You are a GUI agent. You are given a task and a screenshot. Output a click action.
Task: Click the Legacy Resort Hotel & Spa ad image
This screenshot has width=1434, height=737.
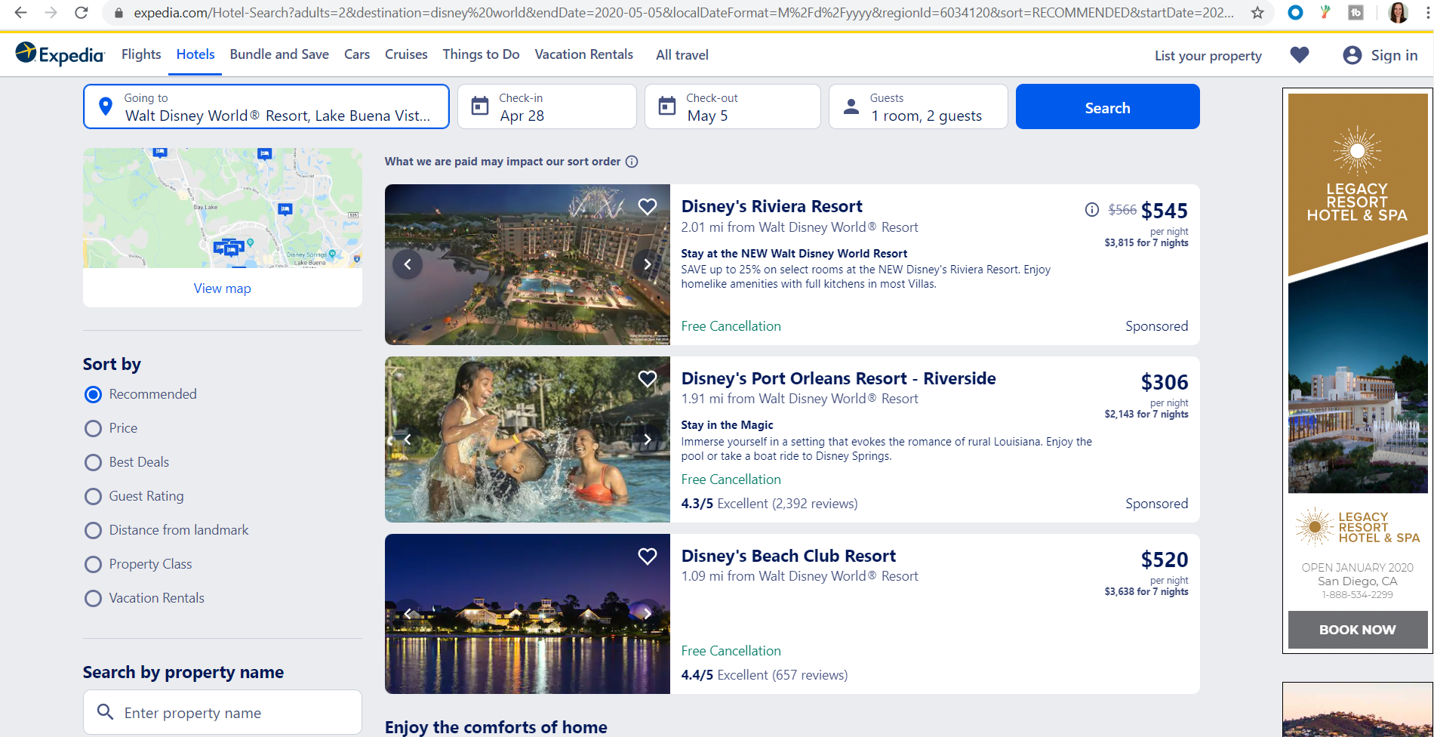(1357, 293)
